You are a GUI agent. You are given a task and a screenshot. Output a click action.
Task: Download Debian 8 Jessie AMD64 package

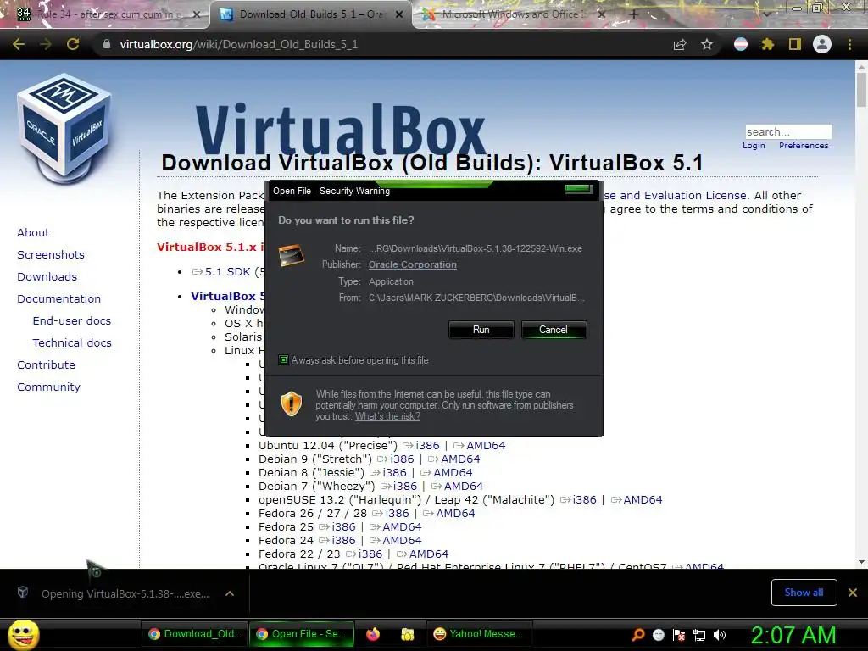click(x=453, y=473)
